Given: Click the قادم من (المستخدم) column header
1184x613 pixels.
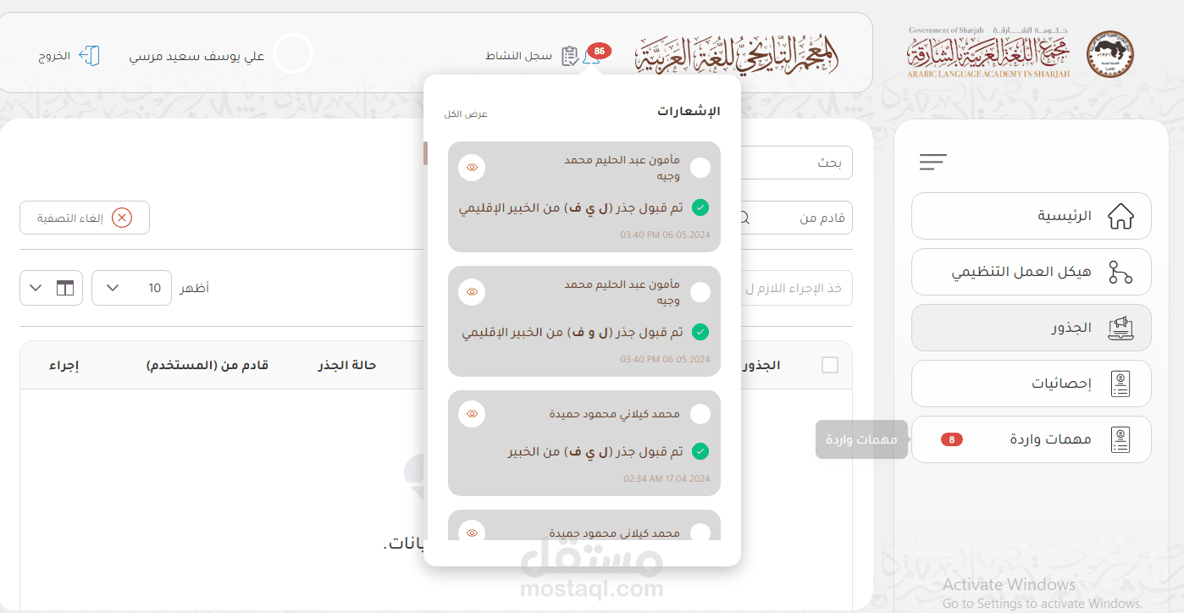Looking at the screenshot, I should (207, 365).
